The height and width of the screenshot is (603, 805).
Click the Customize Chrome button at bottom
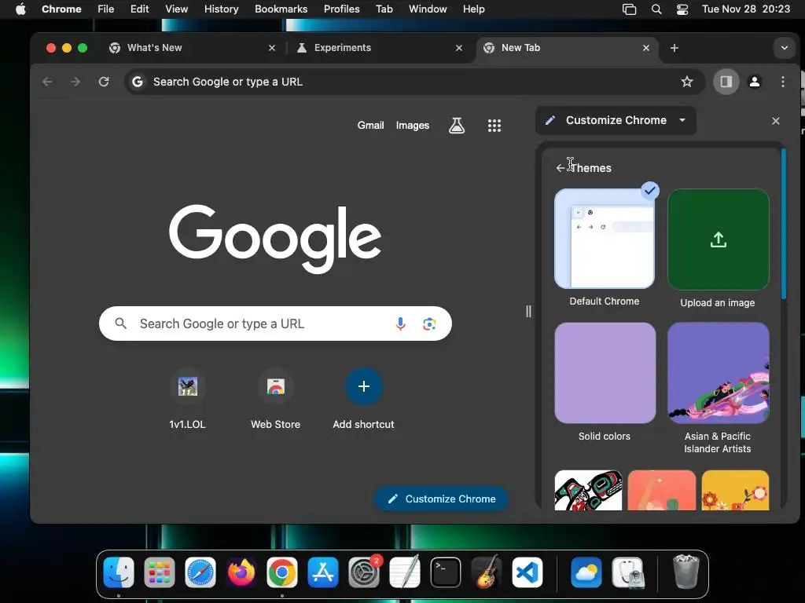[442, 499]
